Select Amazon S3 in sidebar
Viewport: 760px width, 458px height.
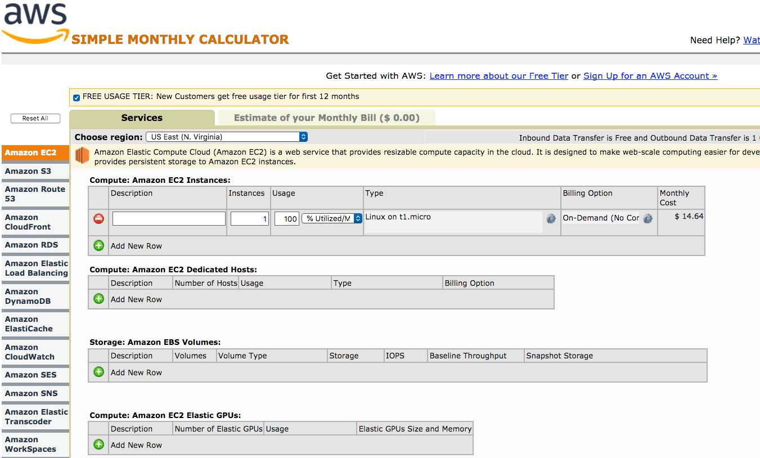pyautogui.click(x=35, y=171)
